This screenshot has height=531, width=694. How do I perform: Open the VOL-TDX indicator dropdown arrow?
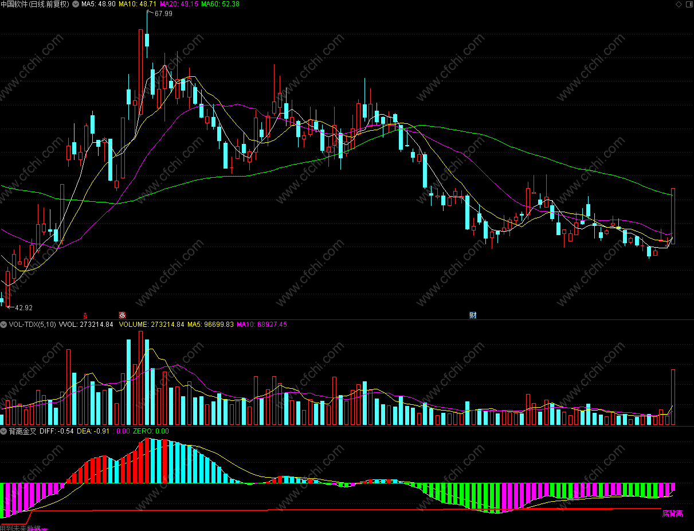[3, 325]
